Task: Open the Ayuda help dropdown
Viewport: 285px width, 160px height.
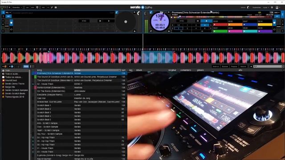Action: click(x=266, y=8)
